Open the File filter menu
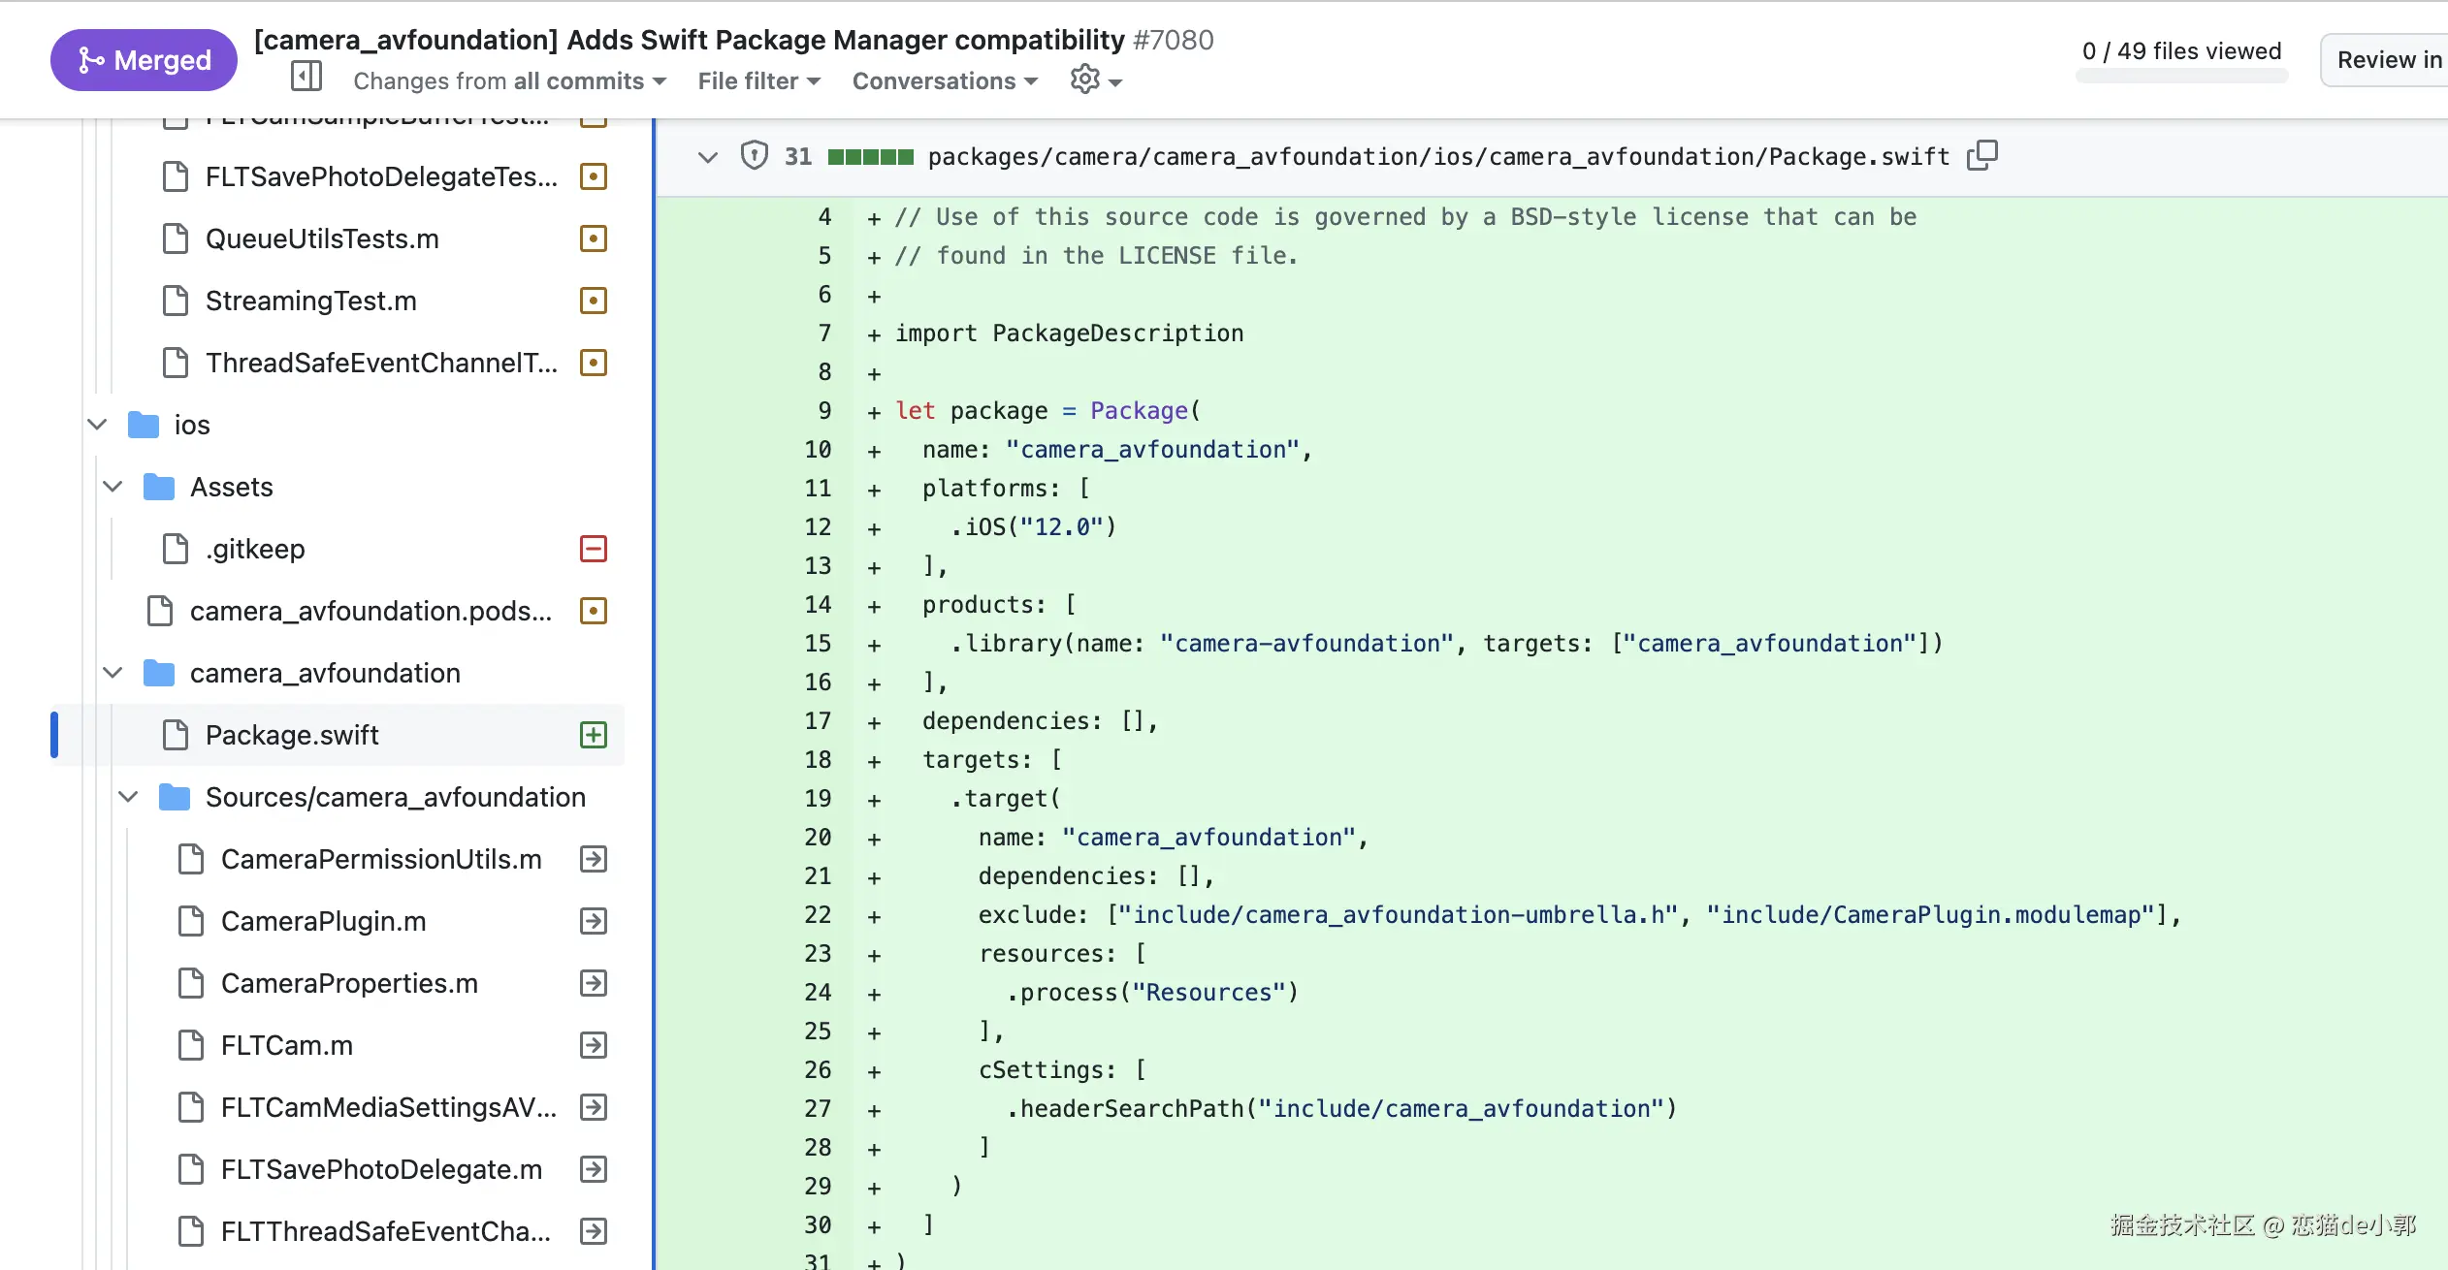 pos(758,81)
